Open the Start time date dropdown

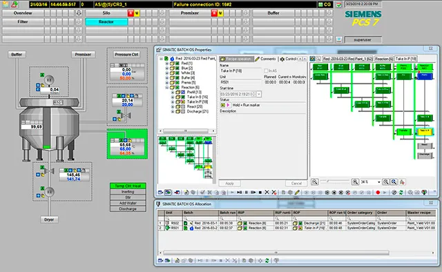tap(259, 94)
